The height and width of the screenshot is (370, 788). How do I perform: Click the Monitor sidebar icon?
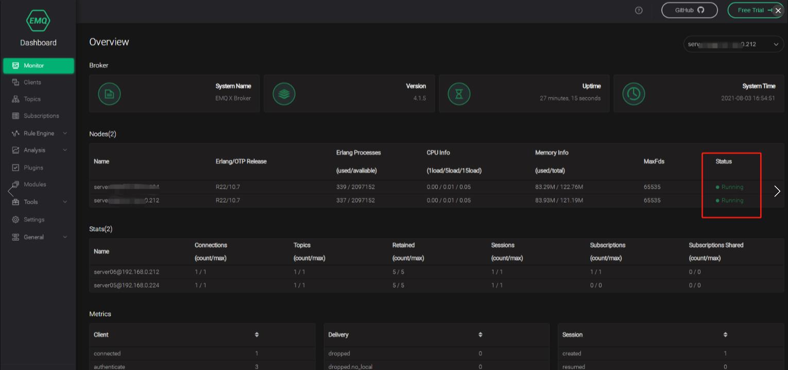[x=15, y=65]
